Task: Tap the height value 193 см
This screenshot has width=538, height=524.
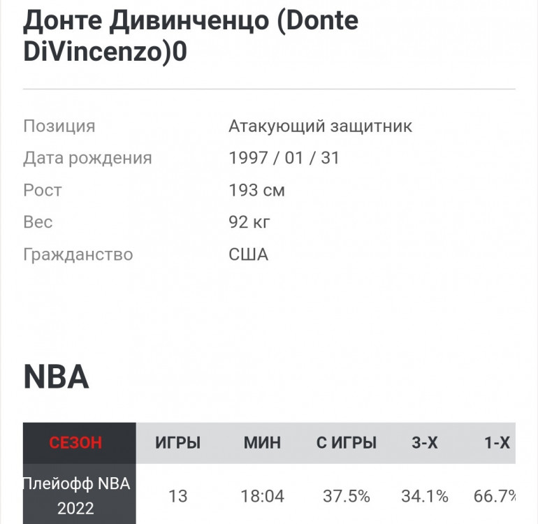Action: pyautogui.click(x=256, y=190)
